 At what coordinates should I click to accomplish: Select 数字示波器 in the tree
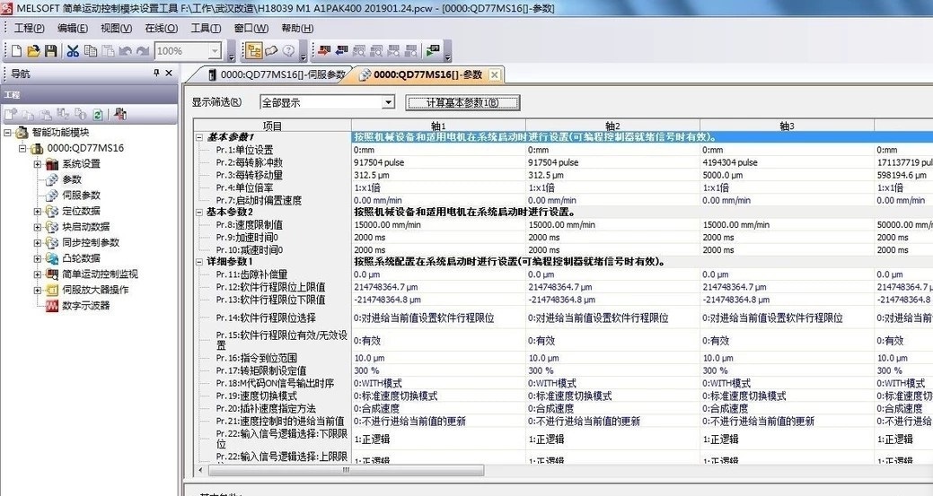(x=86, y=306)
